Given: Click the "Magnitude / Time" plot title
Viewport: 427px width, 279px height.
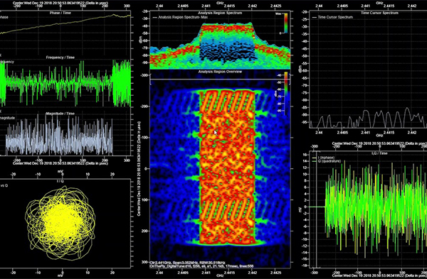Looking at the screenshot, I should (x=60, y=114).
